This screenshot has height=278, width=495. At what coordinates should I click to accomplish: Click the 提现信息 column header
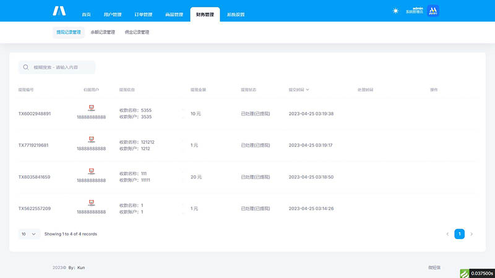click(127, 90)
